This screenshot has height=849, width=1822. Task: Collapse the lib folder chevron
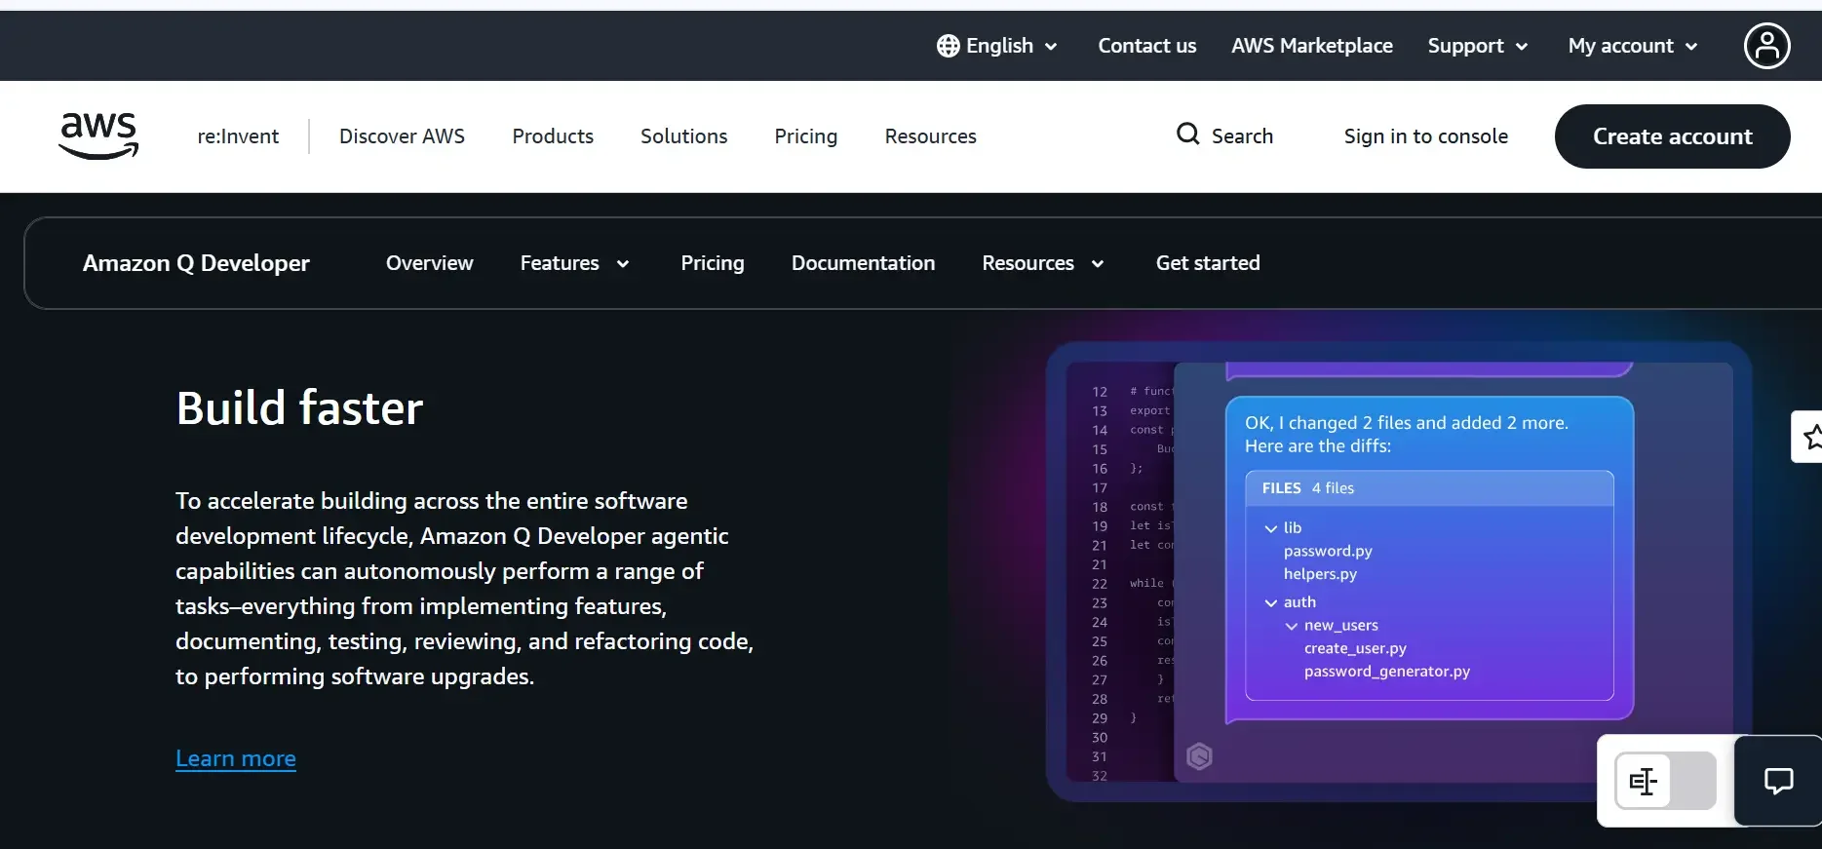pos(1270,528)
